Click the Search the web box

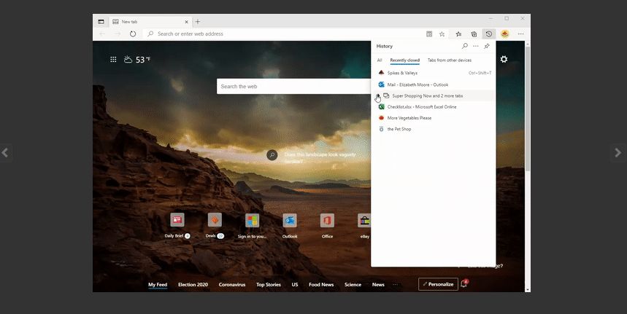click(292, 86)
